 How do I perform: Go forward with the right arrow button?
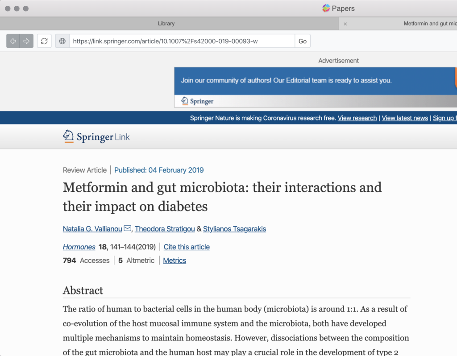[26, 41]
